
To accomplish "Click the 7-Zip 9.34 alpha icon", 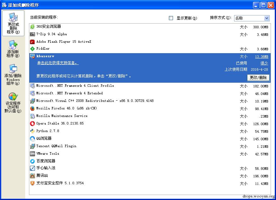I will pyautogui.click(x=32, y=34).
